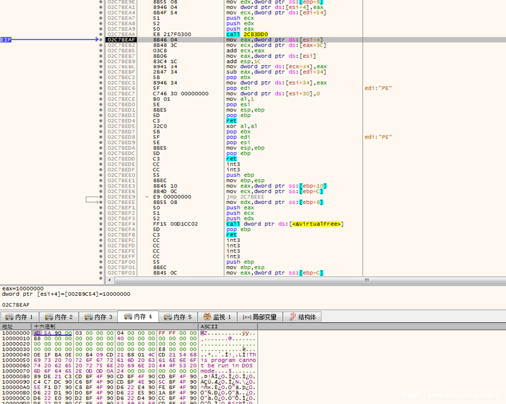Open the 结构体 struct tab icon
The width and height of the screenshot is (506, 404).
(292, 317)
